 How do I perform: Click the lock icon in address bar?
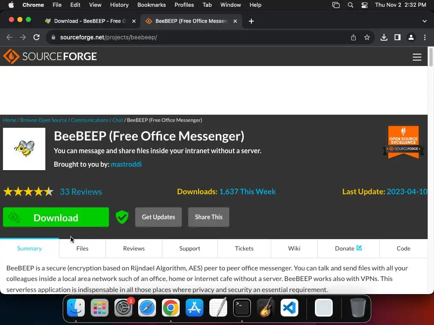[x=53, y=37]
